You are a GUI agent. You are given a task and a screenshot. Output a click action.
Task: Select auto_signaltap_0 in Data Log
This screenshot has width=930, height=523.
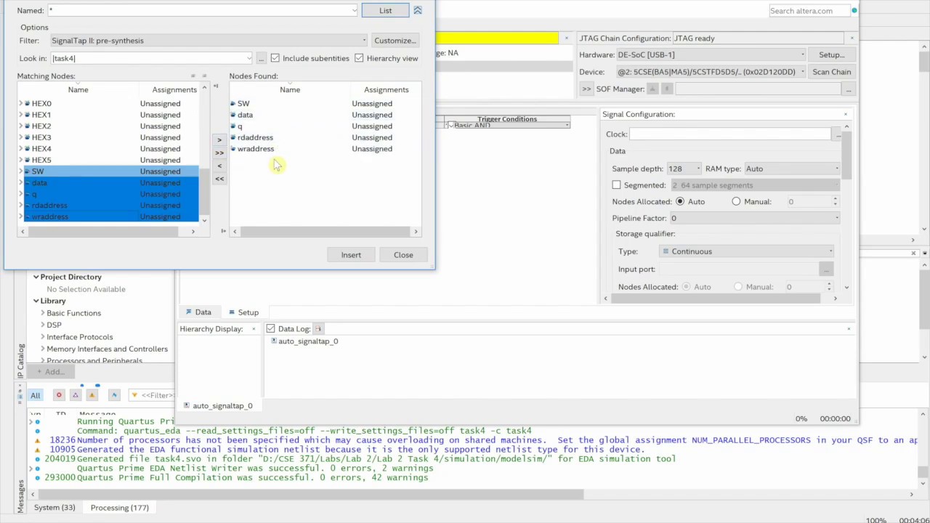[x=308, y=341]
